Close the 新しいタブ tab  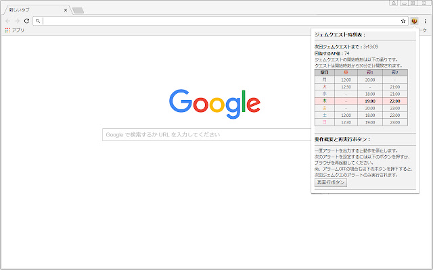pos(66,10)
